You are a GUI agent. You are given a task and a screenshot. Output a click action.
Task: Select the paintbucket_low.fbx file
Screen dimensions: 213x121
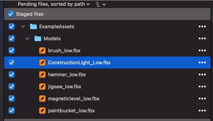71,111
